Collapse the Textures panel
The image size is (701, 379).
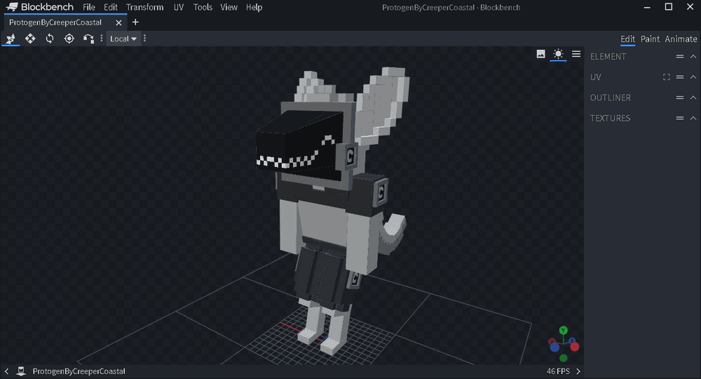point(693,118)
